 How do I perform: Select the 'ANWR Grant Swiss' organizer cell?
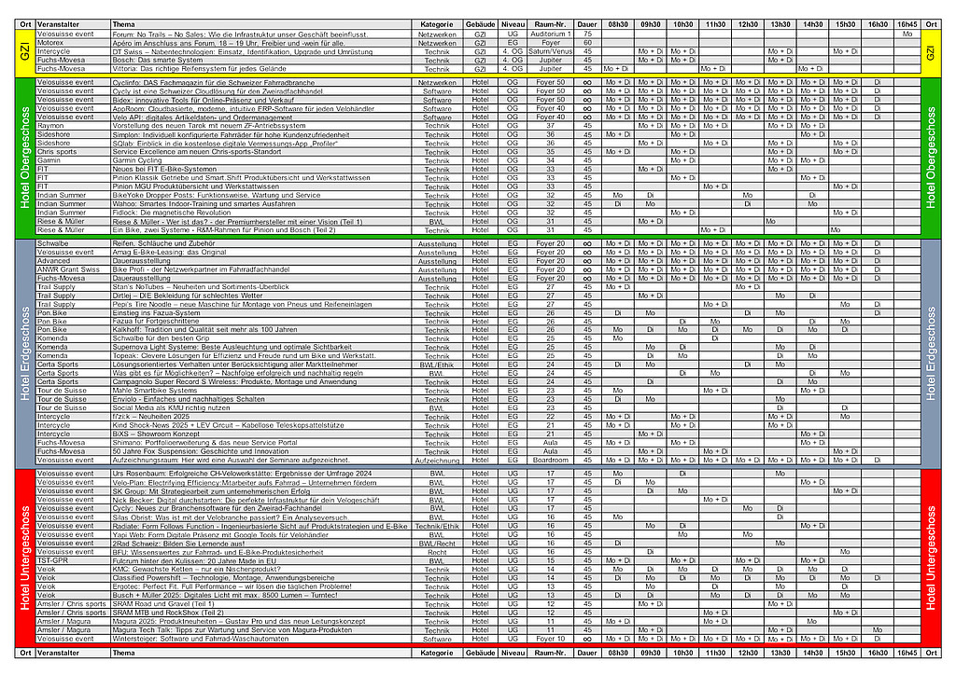point(68,269)
